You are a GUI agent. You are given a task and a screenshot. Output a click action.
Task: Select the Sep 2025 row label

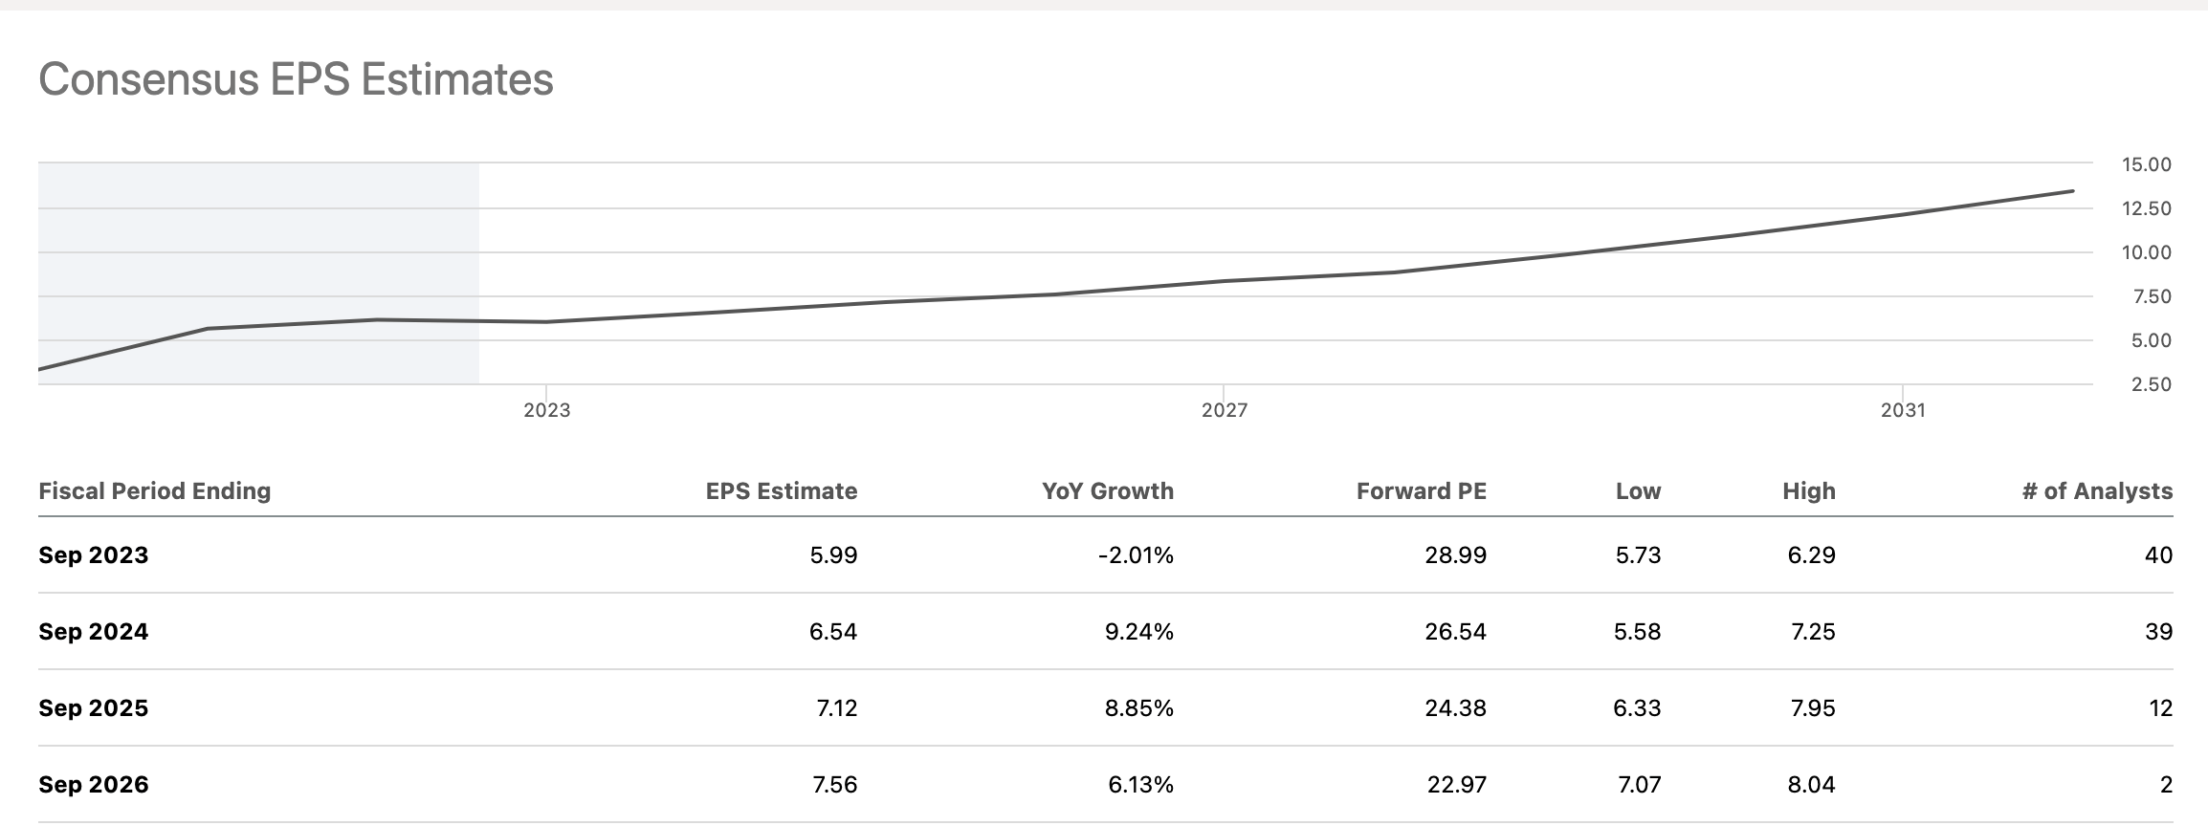tap(94, 708)
